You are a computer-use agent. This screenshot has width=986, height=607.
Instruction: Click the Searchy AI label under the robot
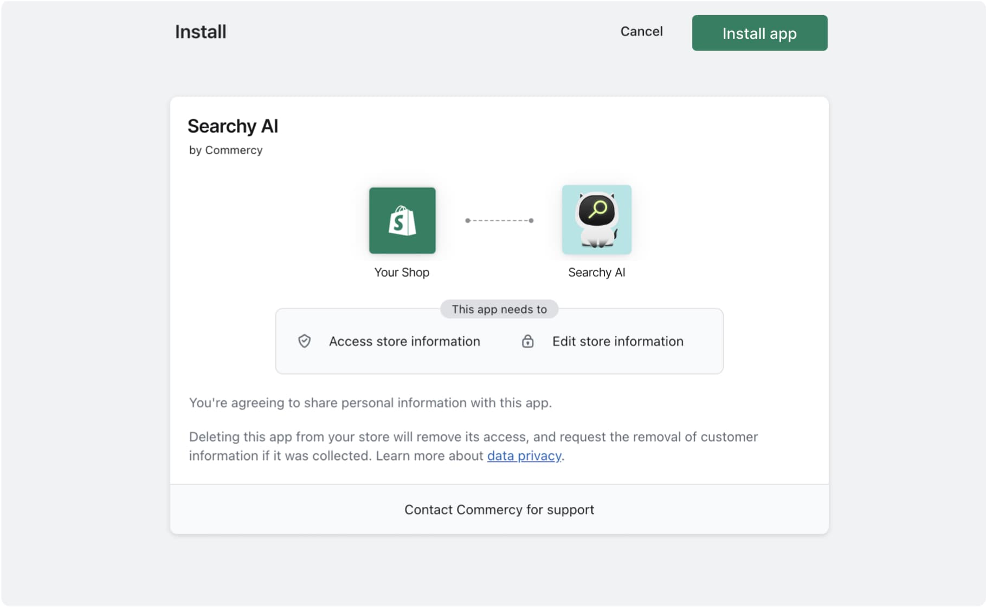(597, 272)
